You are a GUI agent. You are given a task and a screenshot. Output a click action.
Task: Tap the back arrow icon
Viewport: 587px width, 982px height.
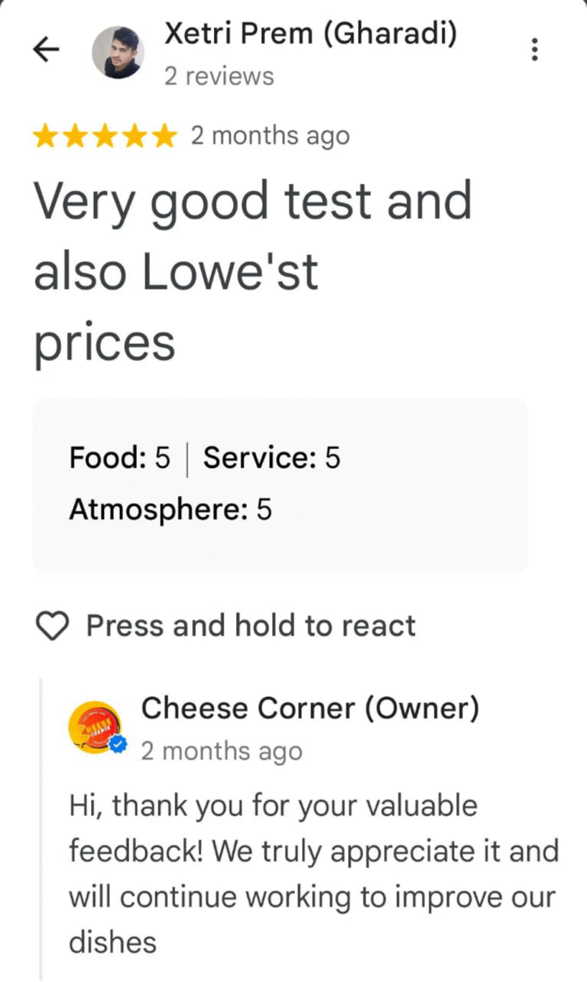[46, 50]
